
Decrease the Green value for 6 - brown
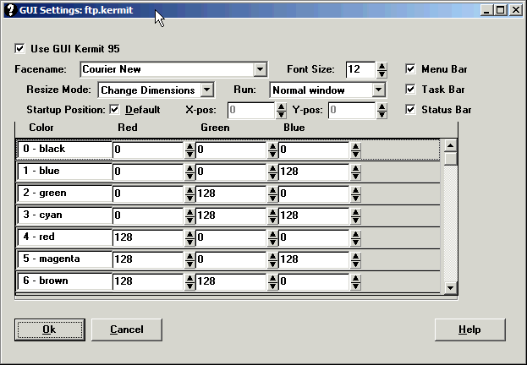[272, 285]
